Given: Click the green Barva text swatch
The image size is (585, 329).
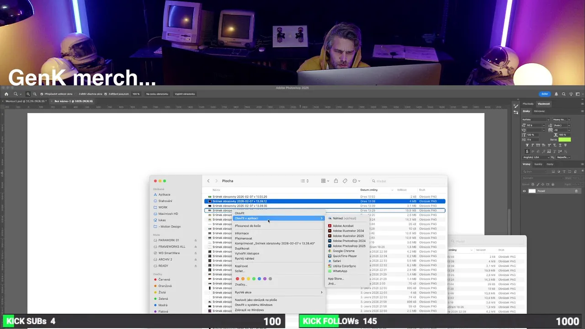Looking at the screenshot, I should coord(564,140).
